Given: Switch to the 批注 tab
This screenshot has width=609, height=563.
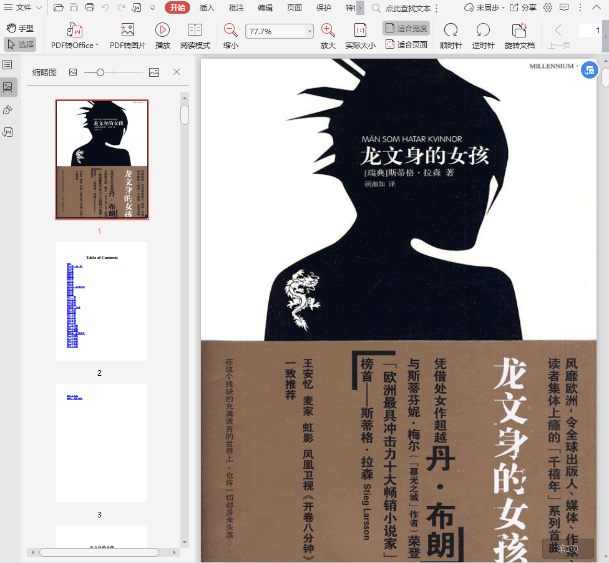Looking at the screenshot, I should (x=236, y=7).
